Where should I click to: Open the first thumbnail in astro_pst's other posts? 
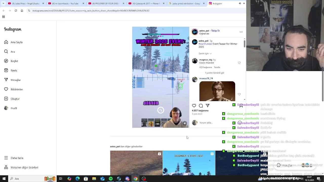[x=136, y=163]
